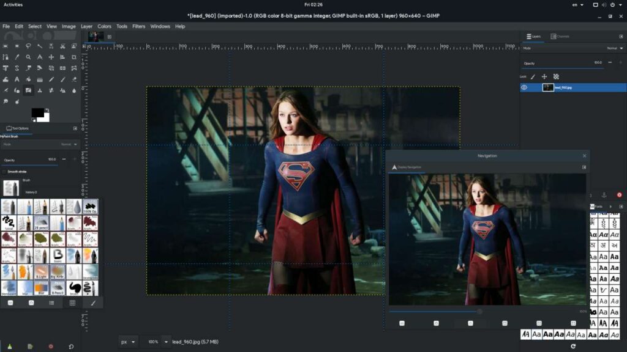Click the anchor layer icon

pos(604,195)
